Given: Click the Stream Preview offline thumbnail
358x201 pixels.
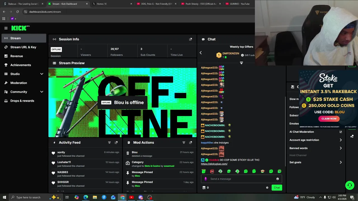Looking at the screenshot, I should (x=123, y=102).
